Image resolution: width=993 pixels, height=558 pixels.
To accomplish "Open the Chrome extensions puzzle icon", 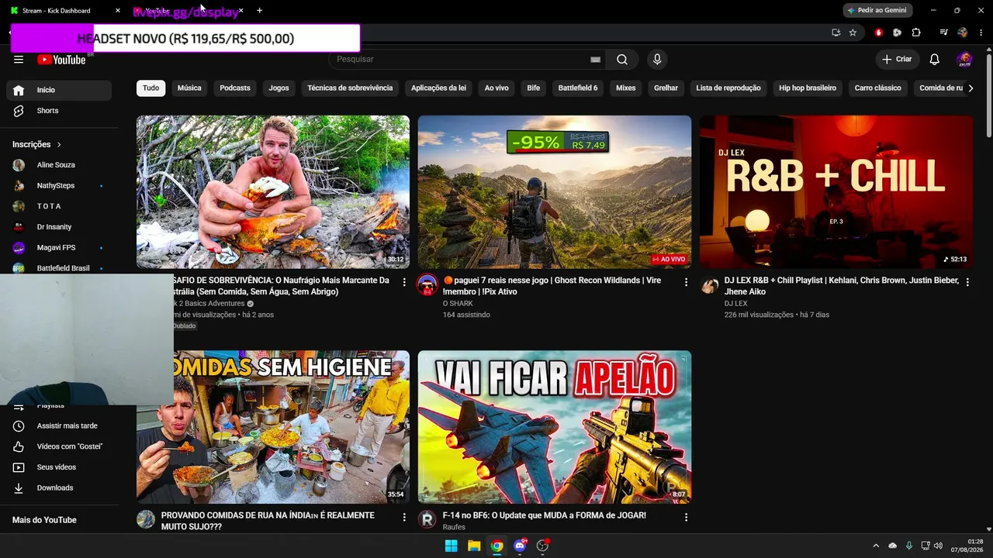I will pos(916,33).
